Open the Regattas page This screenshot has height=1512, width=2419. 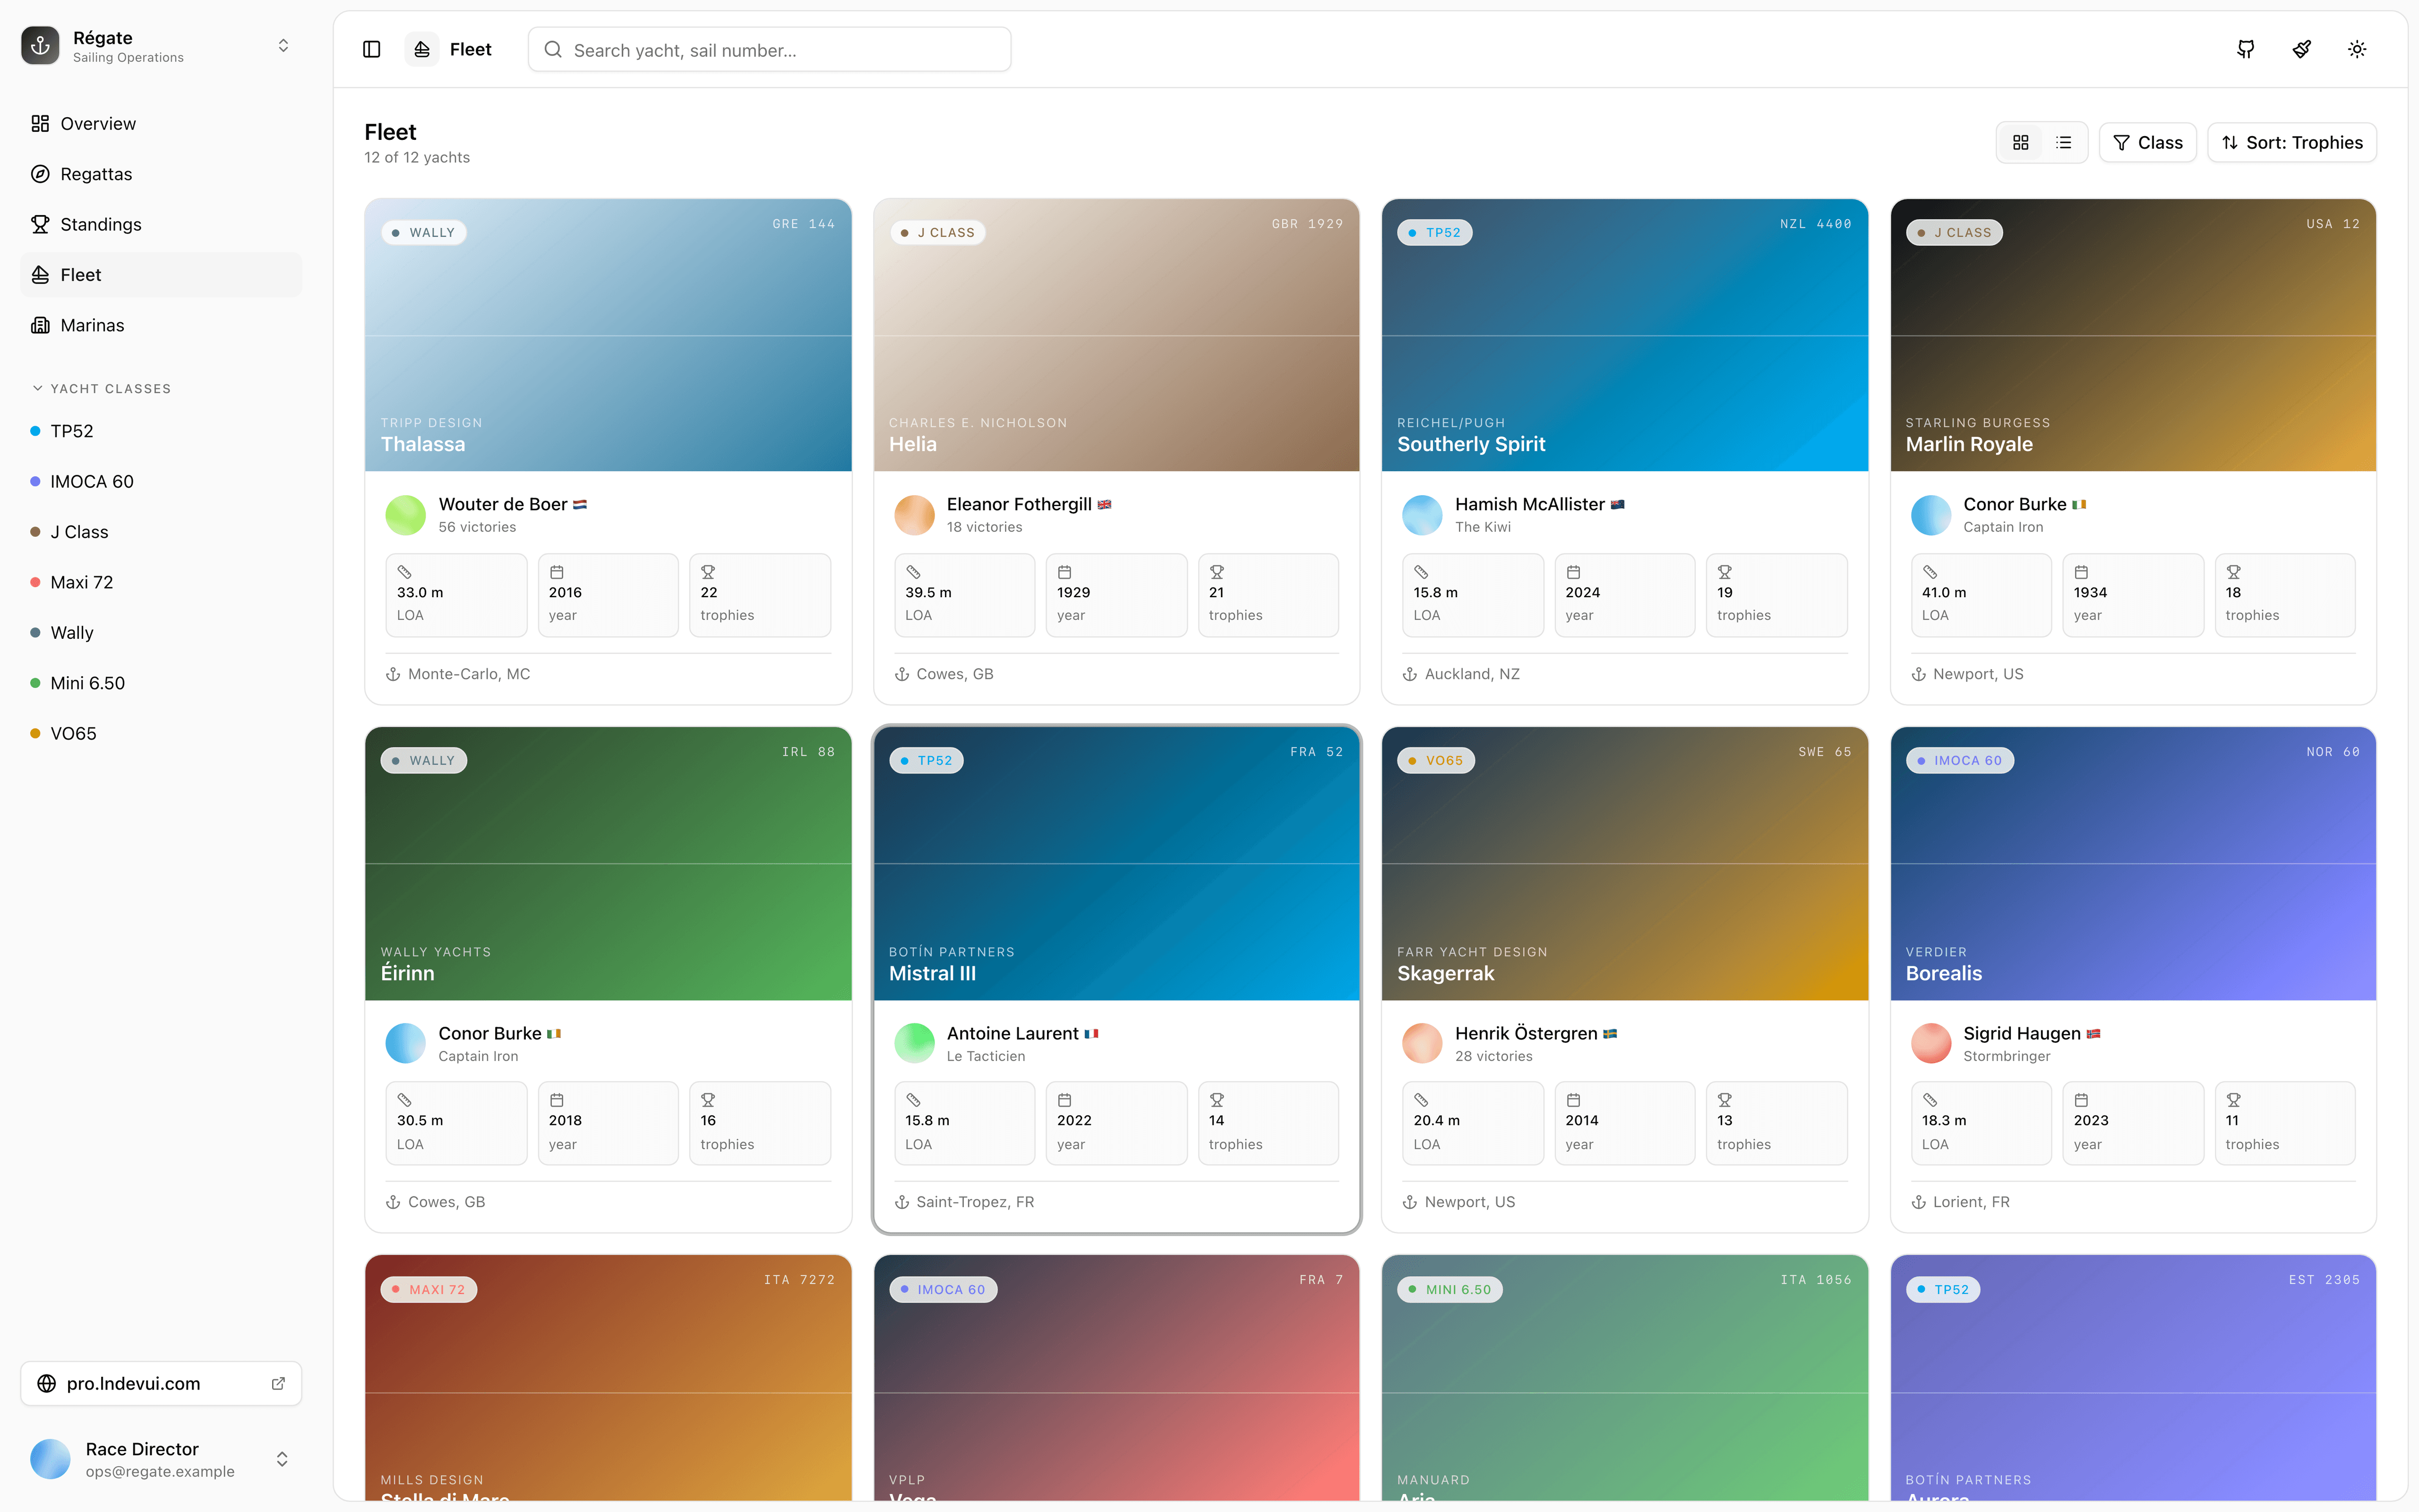coord(160,174)
